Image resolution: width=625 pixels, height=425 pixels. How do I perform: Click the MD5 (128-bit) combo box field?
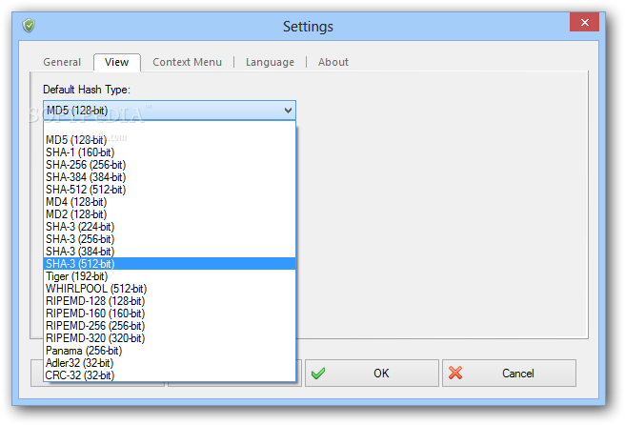pyautogui.click(x=170, y=111)
